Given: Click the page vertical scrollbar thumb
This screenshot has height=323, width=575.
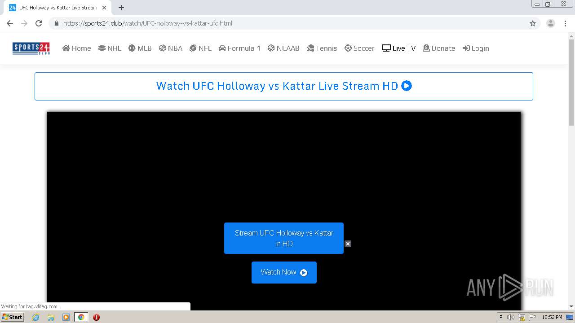Looking at the screenshot, I should pyautogui.click(x=571, y=83).
